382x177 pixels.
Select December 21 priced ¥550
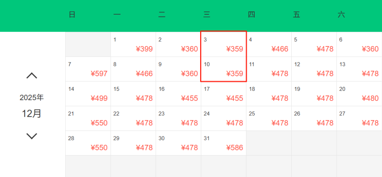[x=88, y=118]
